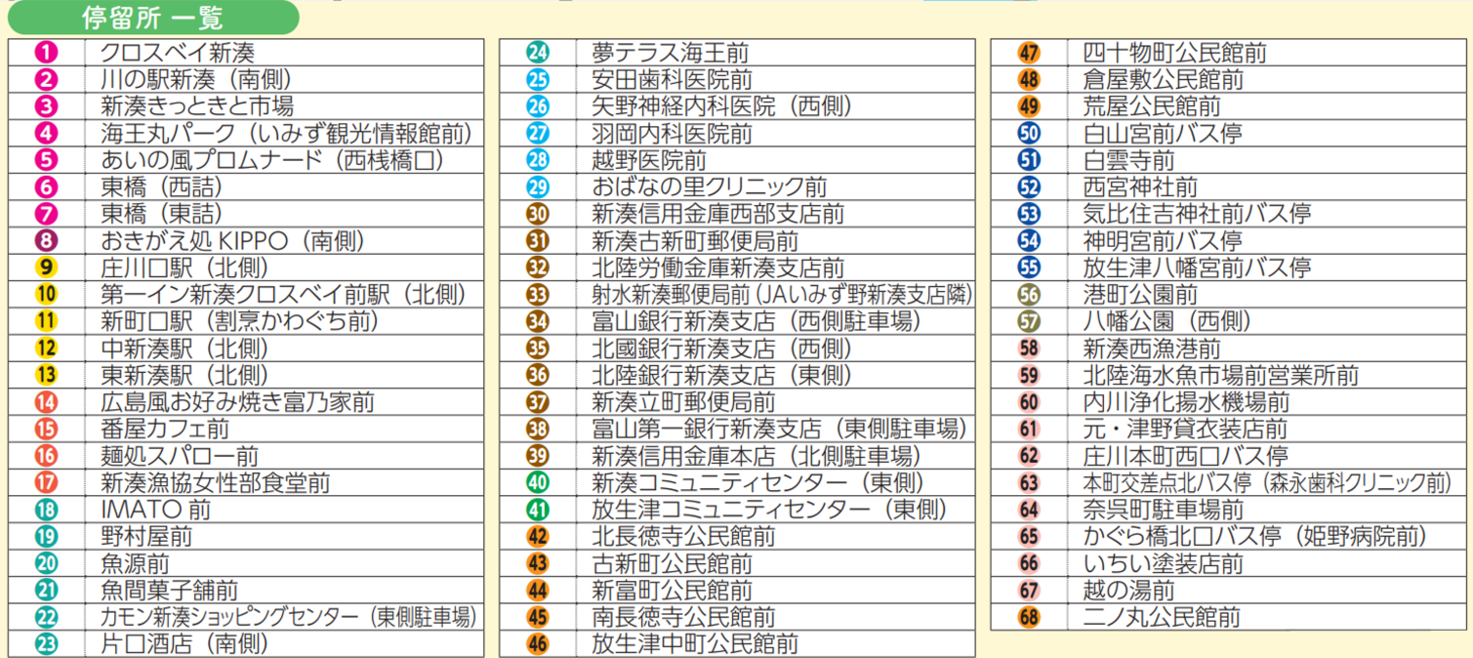Click the green number 40 stop marker

tap(538, 482)
